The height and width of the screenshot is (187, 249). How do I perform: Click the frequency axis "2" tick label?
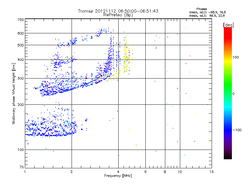[x=72, y=172]
